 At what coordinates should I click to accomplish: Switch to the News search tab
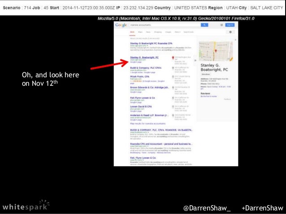point(148,32)
